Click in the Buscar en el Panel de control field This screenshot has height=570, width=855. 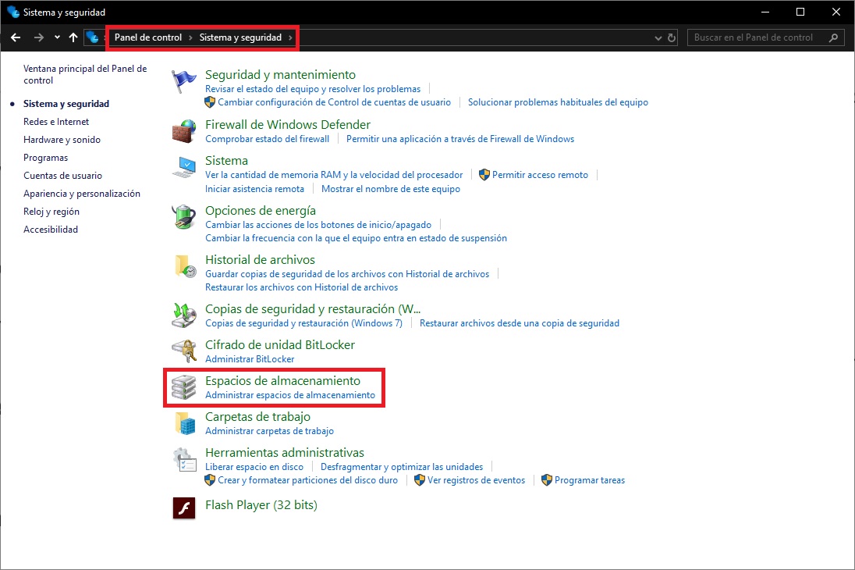tap(757, 37)
